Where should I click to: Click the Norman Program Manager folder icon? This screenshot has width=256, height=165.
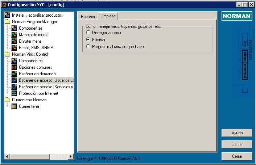pos(7,22)
